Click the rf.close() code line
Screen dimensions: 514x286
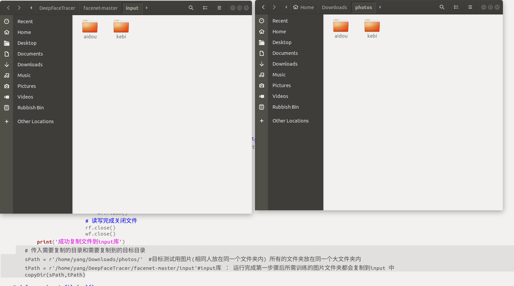(x=100, y=228)
